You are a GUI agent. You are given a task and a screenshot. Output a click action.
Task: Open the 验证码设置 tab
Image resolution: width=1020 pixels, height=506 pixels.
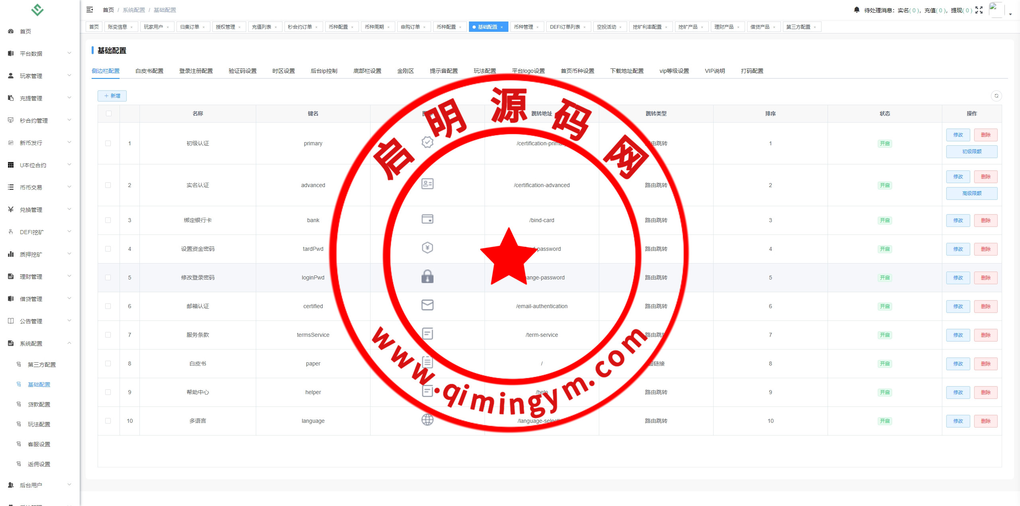242,71
